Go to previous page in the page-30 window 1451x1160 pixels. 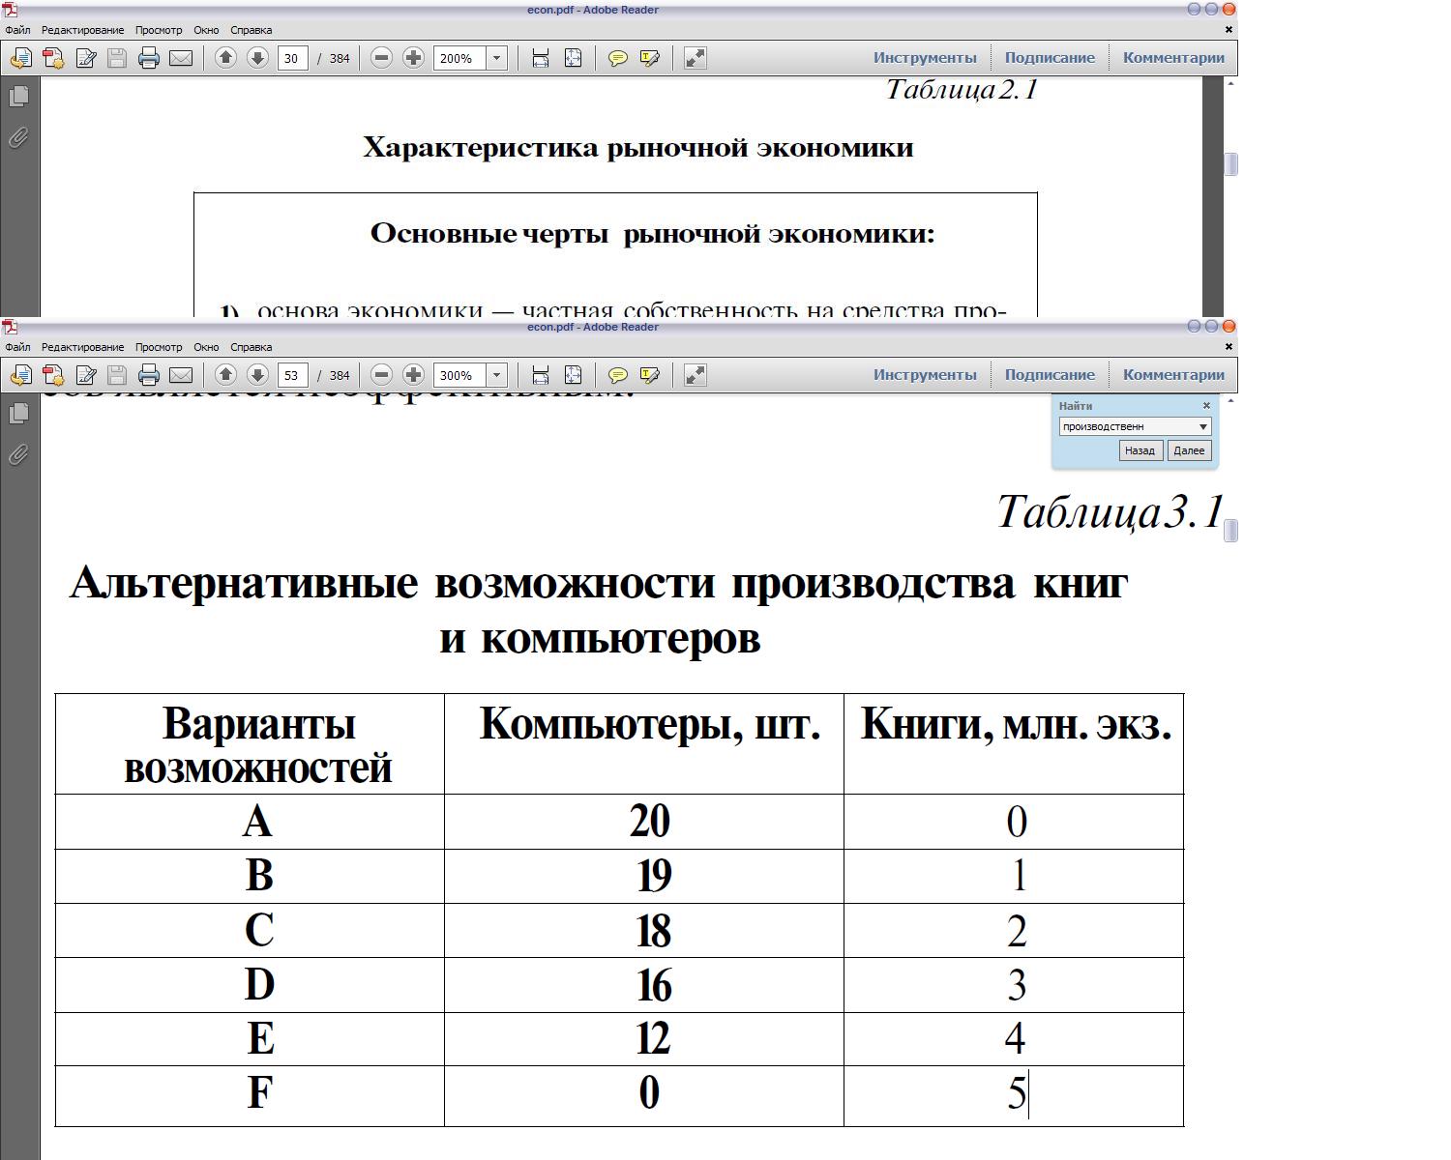coord(225,58)
